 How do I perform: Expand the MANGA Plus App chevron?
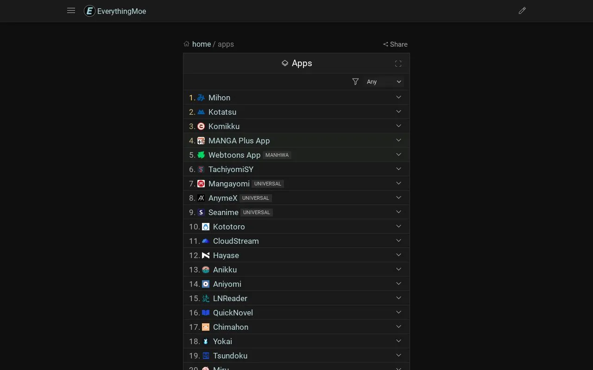398,140
